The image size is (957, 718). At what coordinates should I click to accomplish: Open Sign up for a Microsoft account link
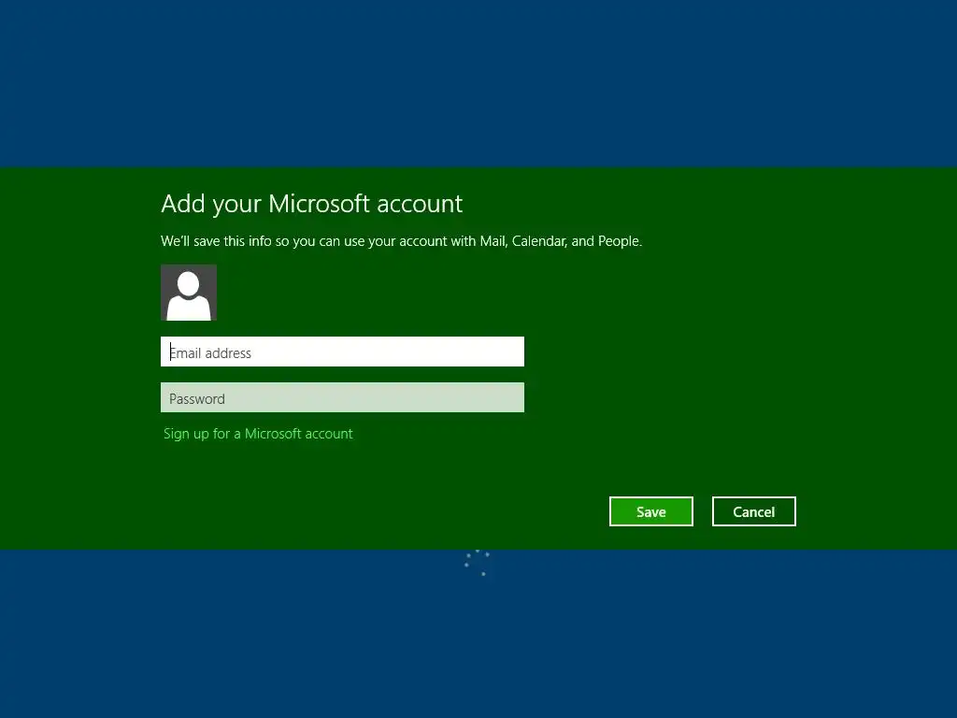click(258, 434)
